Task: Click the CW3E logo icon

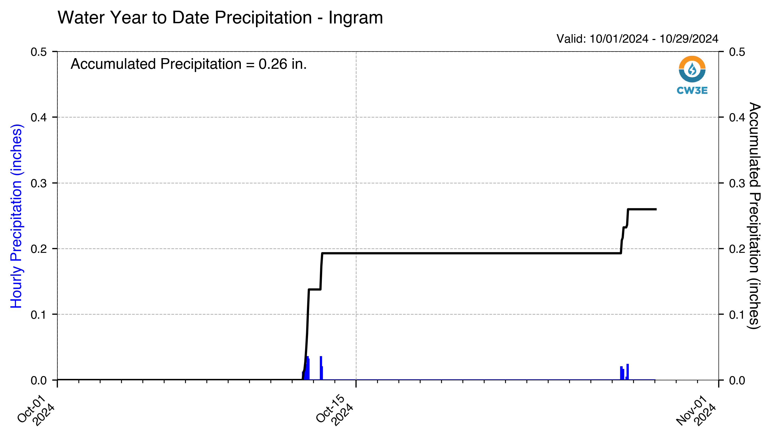Action: click(692, 69)
